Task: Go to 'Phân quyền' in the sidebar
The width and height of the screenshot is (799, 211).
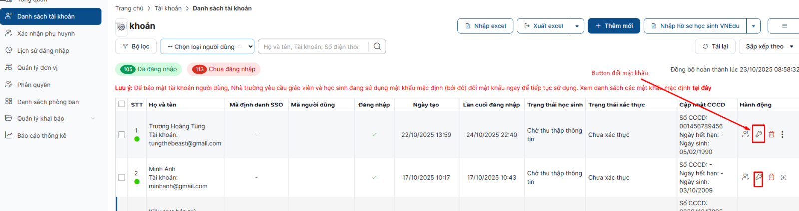Action: [34, 85]
